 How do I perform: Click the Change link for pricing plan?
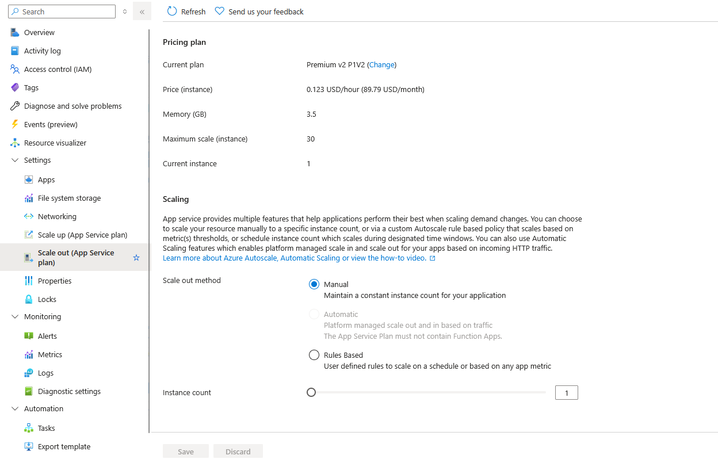(x=382, y=64)
